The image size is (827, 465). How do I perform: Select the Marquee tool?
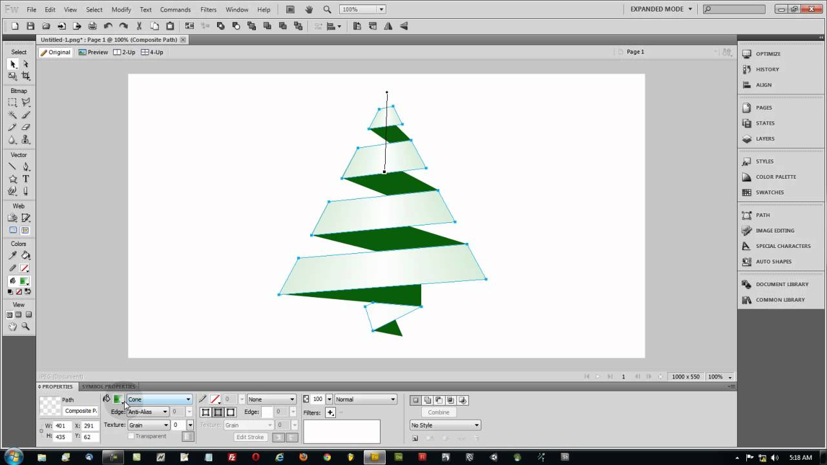[12, 102]
